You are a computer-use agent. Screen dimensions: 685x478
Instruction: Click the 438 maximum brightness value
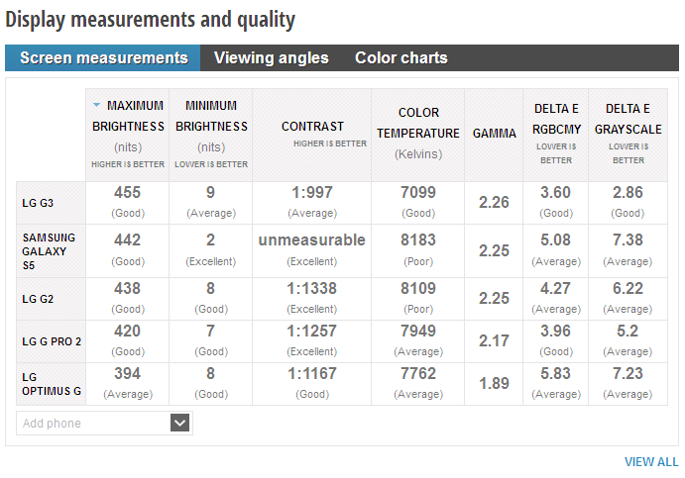pyautogui.click(x=127, y=288)
